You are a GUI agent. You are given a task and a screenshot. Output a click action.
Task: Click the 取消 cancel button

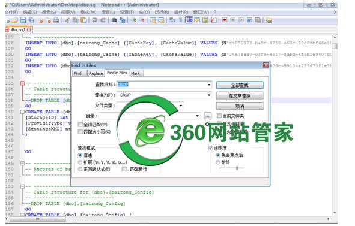(x=240, y=106)
